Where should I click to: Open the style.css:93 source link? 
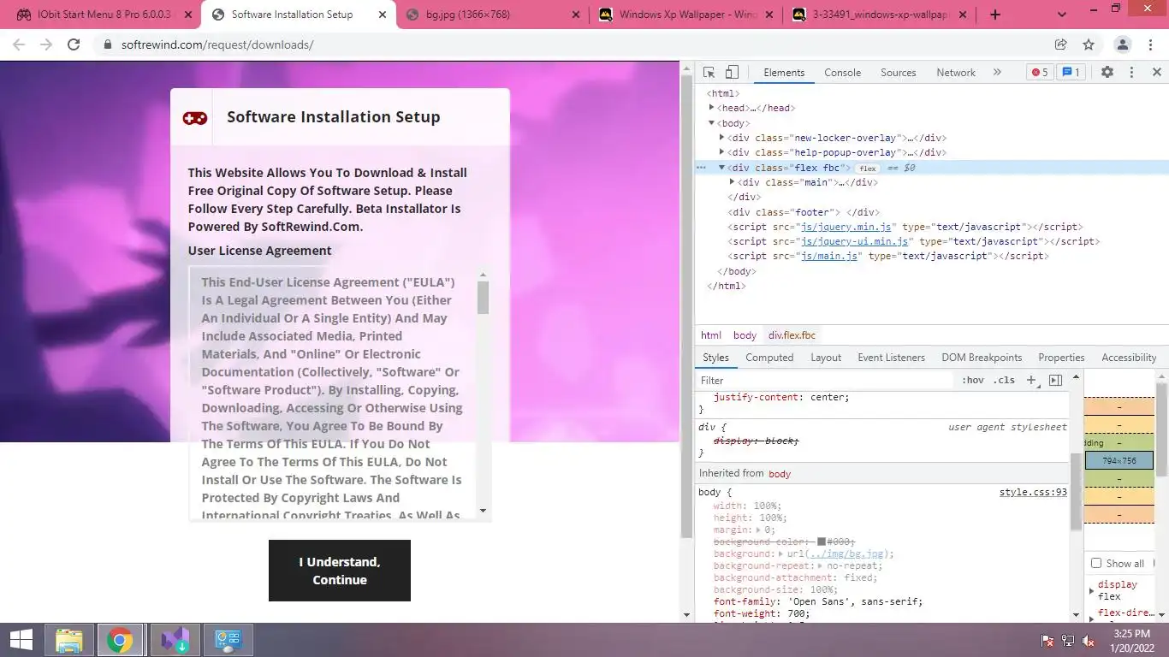[1033, 492]
